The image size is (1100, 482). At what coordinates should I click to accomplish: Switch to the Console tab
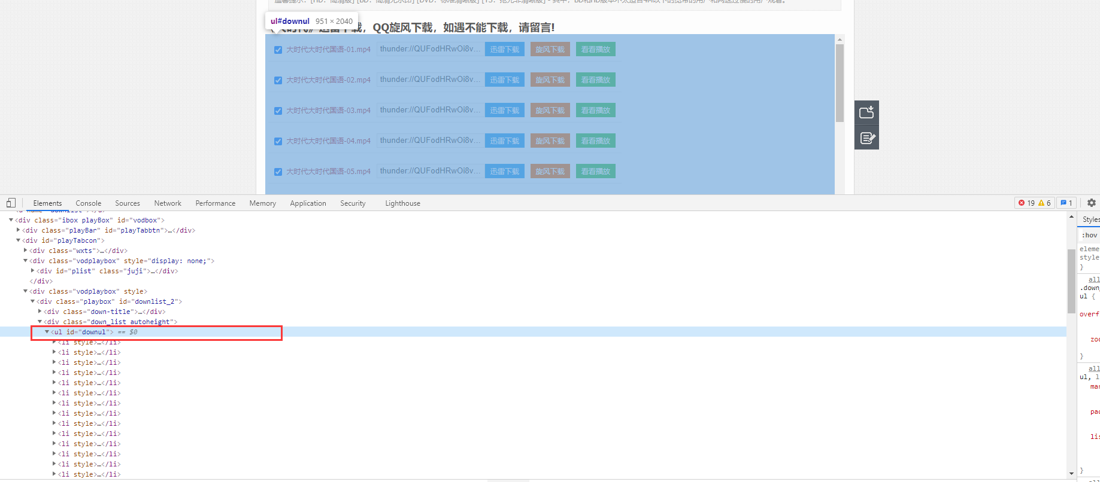coord(89,203)
